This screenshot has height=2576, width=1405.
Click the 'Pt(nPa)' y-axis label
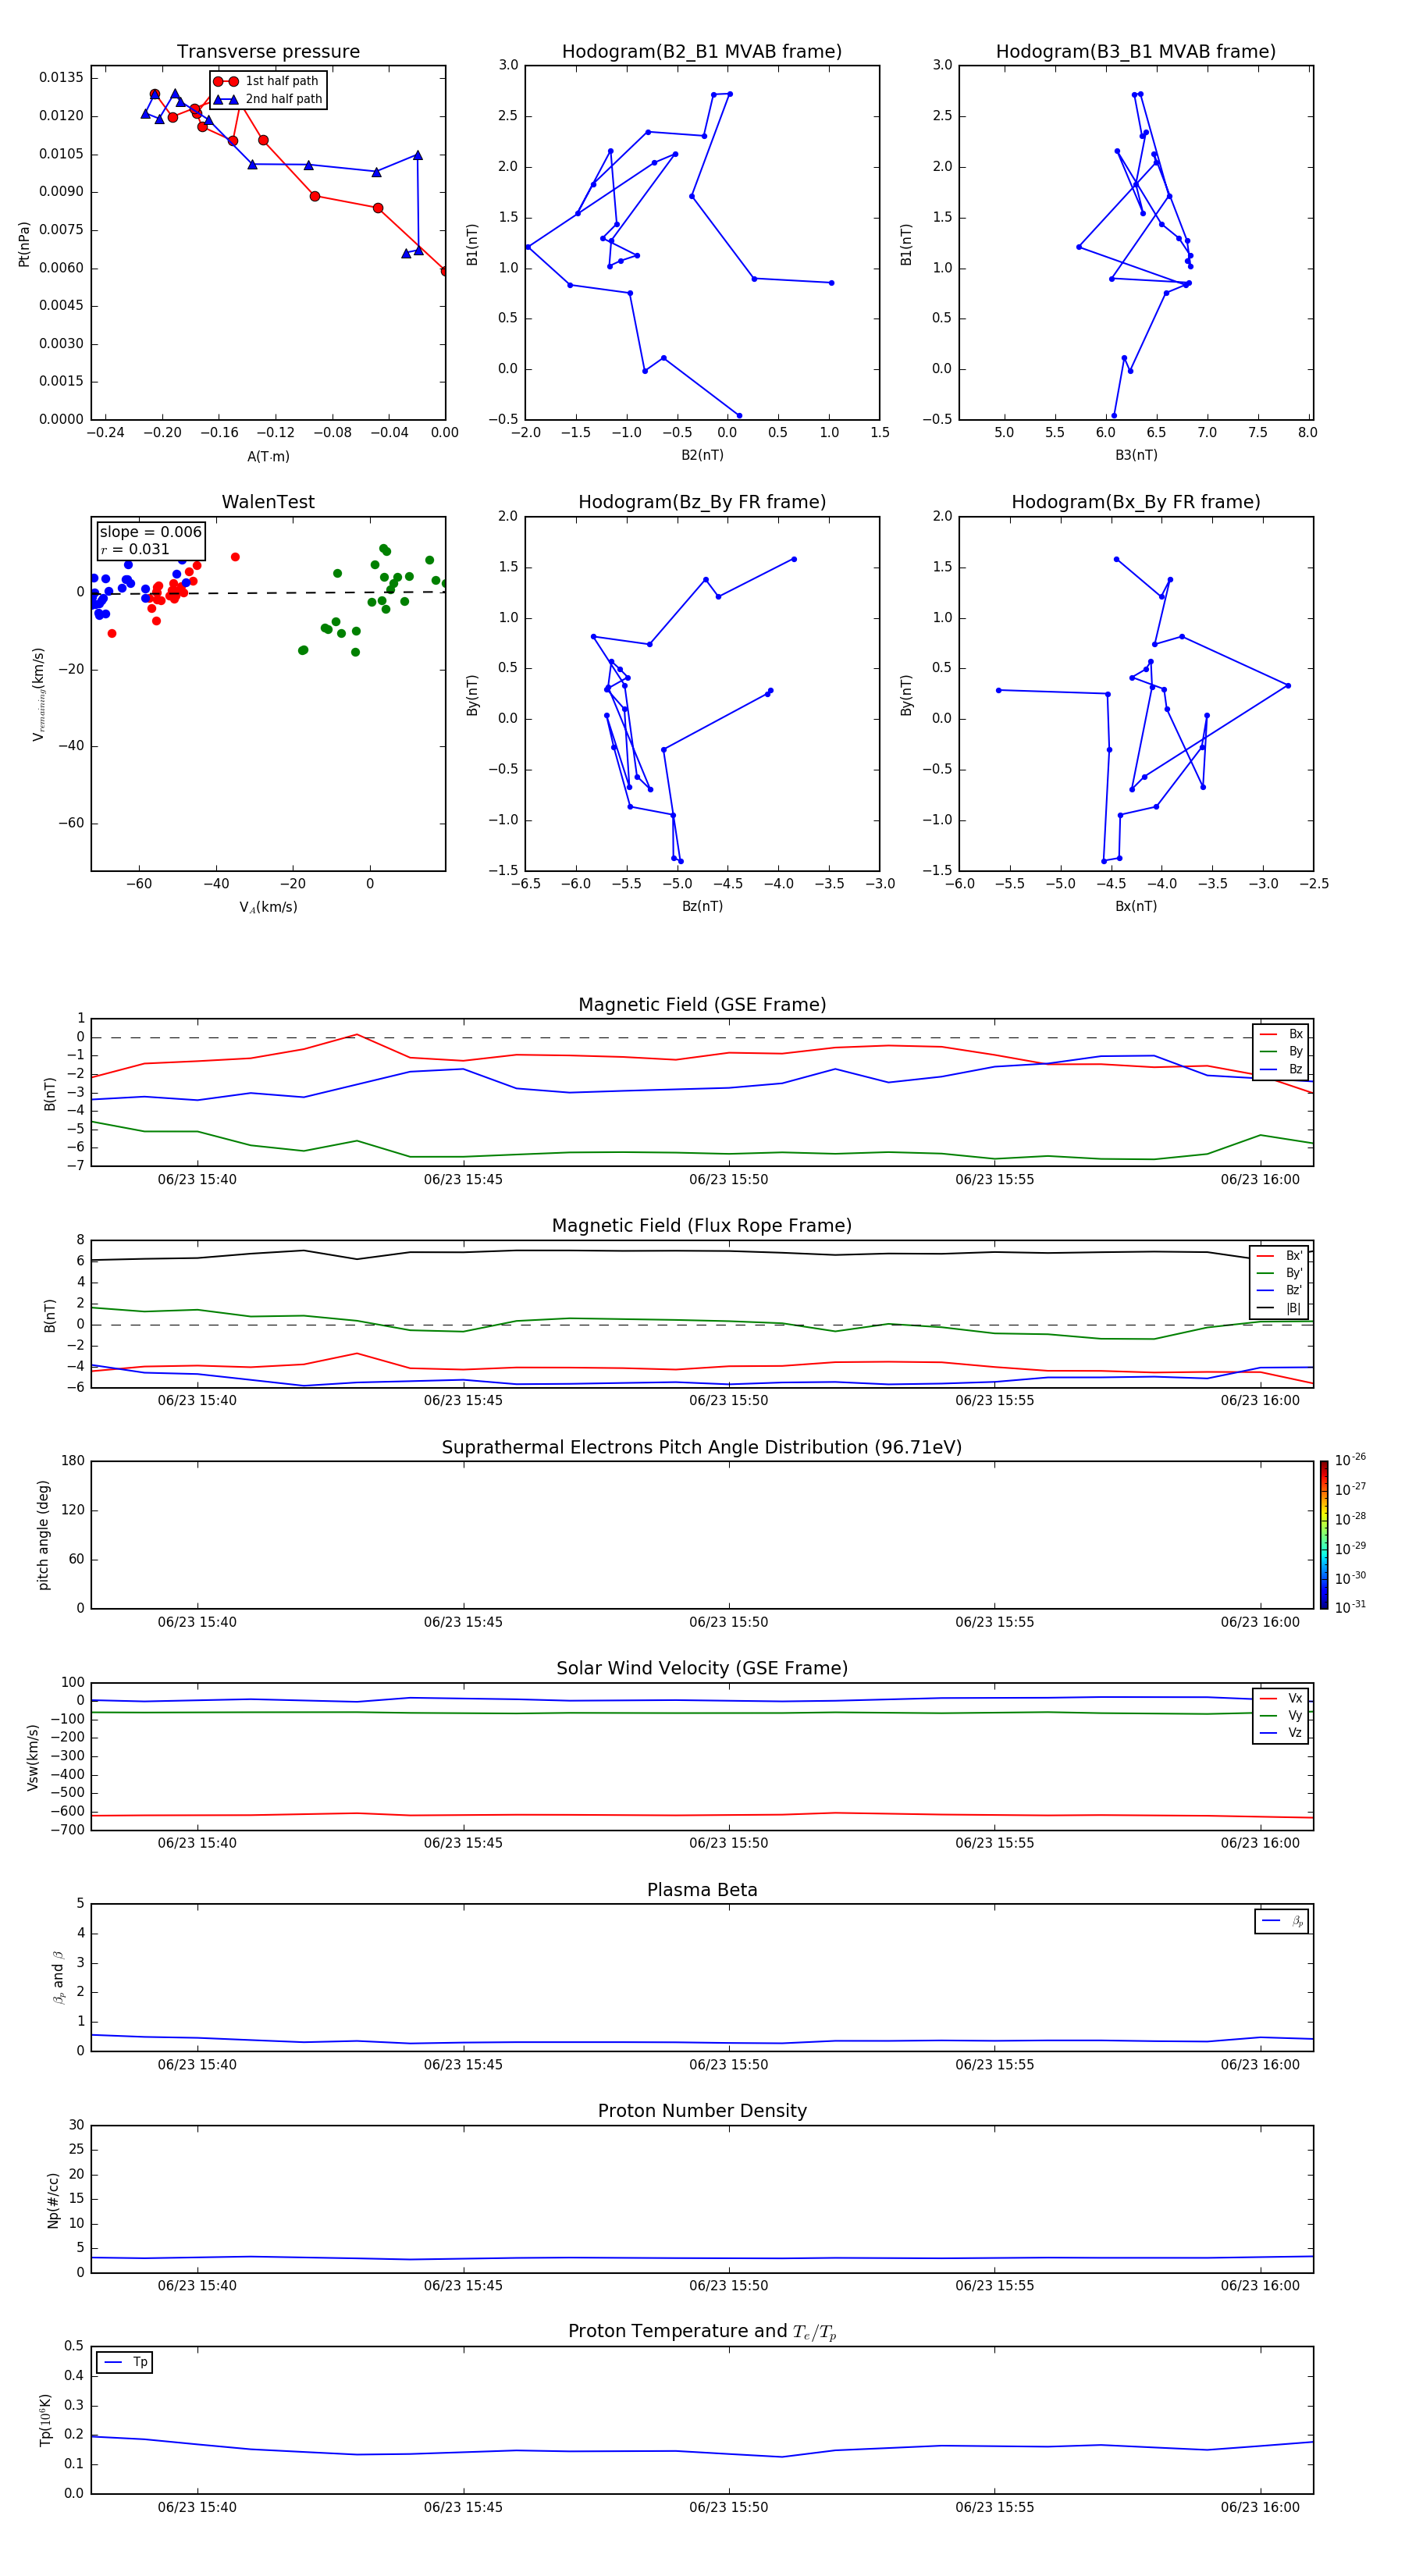(24, 243)
